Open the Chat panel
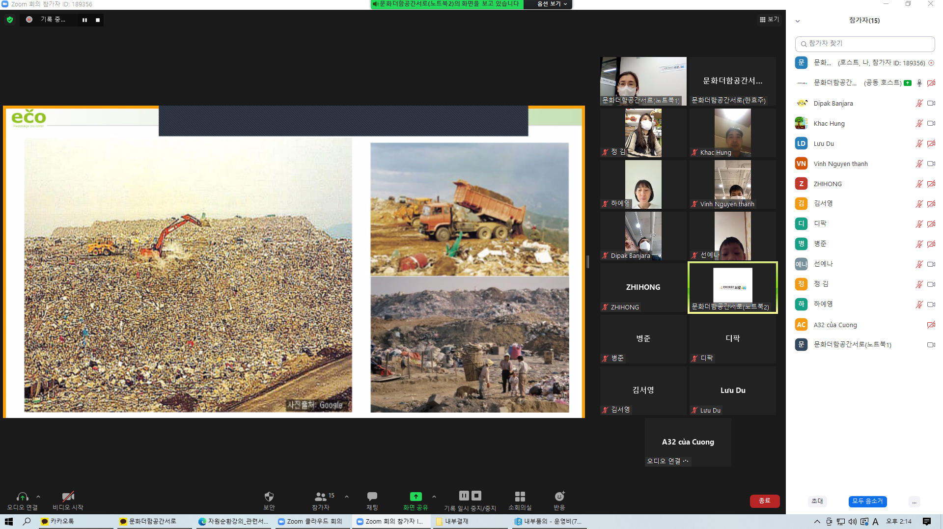This screenshot has width=943, height=529. pos(372,501)
